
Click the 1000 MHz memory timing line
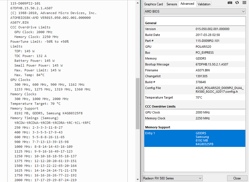pos(44,146)
